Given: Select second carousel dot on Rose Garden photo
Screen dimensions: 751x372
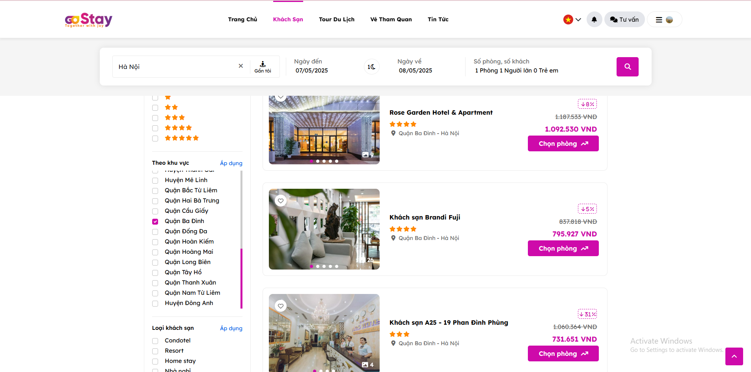Looking at the screenshot, I should click(318, 161).
